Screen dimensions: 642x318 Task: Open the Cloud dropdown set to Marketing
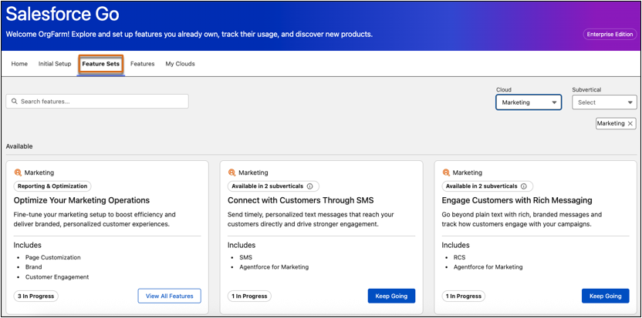point(529,102)
